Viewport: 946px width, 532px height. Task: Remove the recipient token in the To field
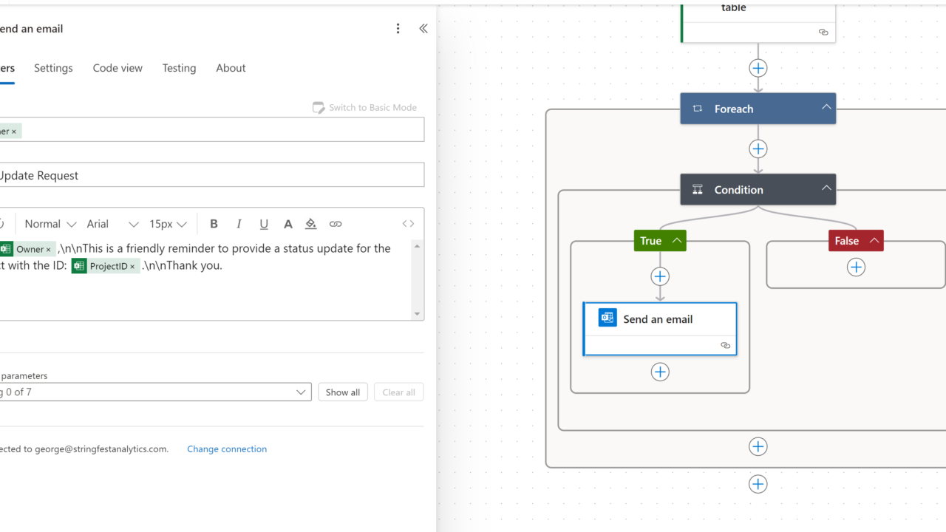point(13,132)
